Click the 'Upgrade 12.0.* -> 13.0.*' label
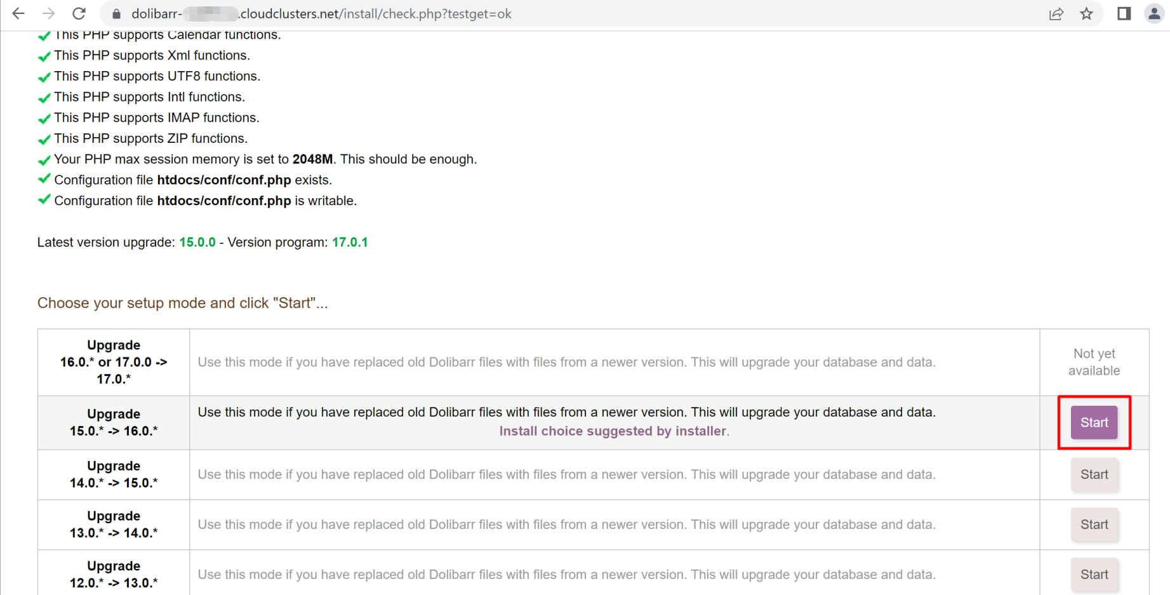 [114, 575]
